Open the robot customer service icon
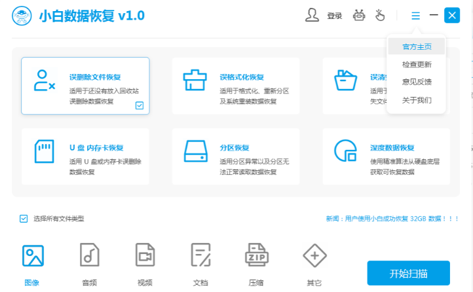The width and height of the screenshot is (473, 292). point(359,15)
